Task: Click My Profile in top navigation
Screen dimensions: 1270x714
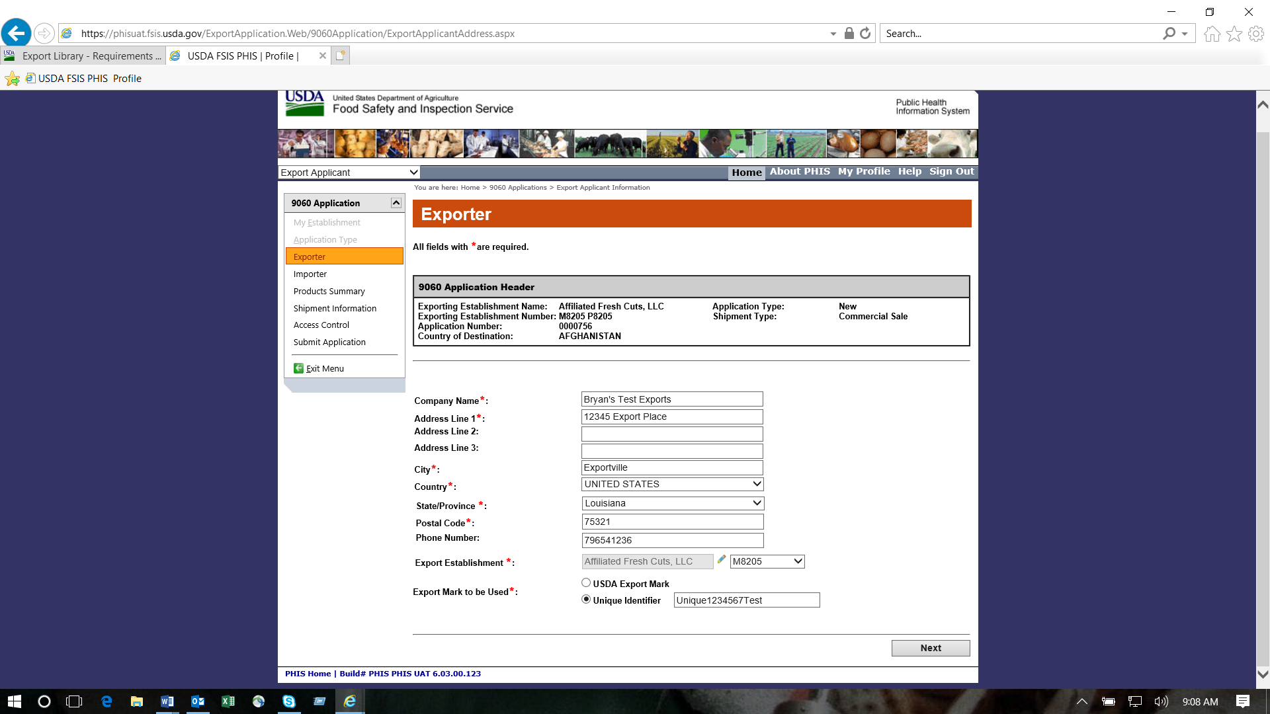Action: click(863, 171)
